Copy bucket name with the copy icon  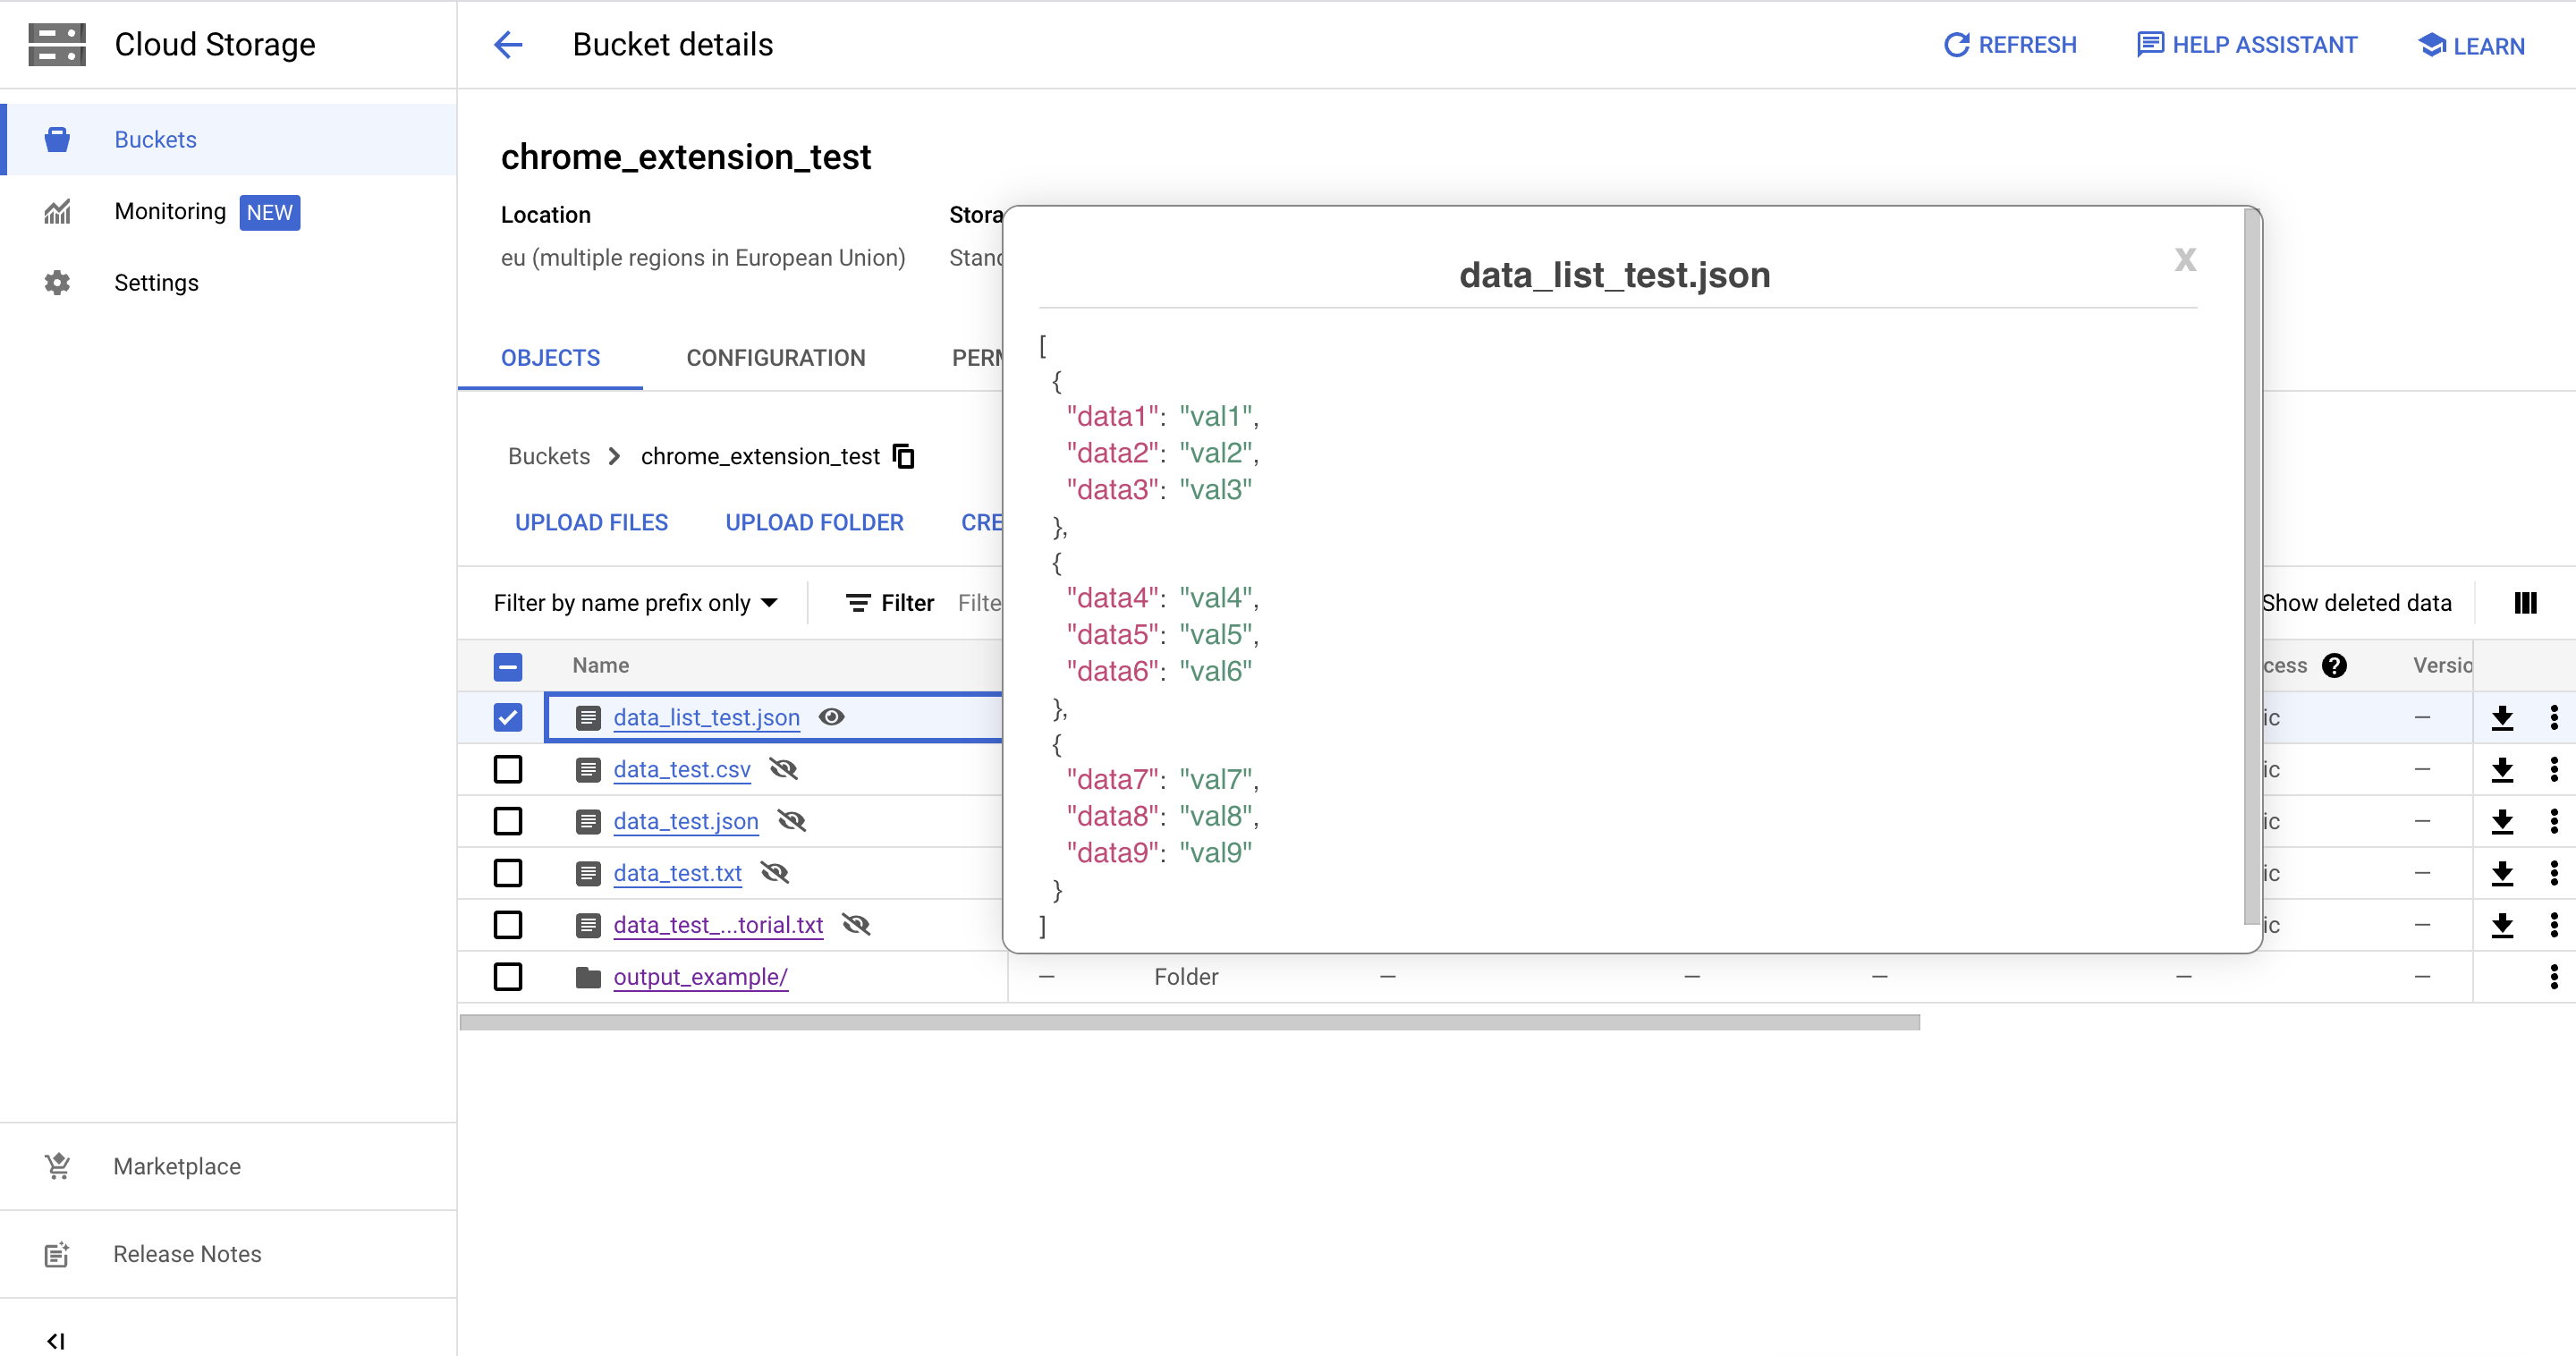[x=904, y=456]
